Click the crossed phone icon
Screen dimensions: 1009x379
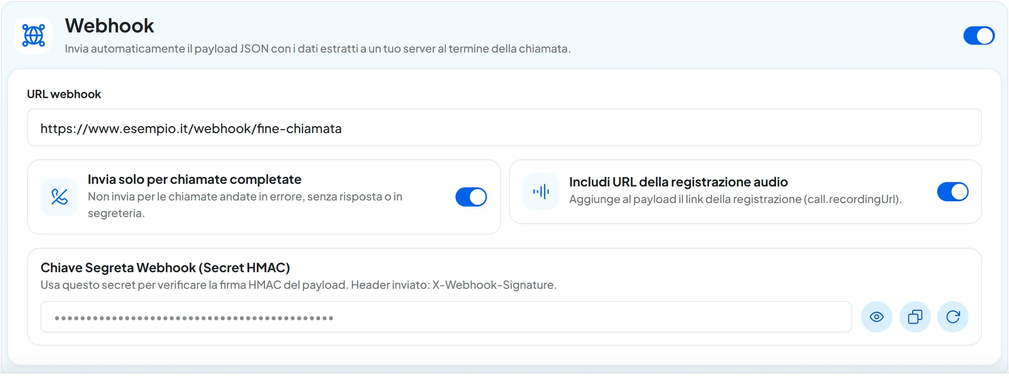coord(60,197)
